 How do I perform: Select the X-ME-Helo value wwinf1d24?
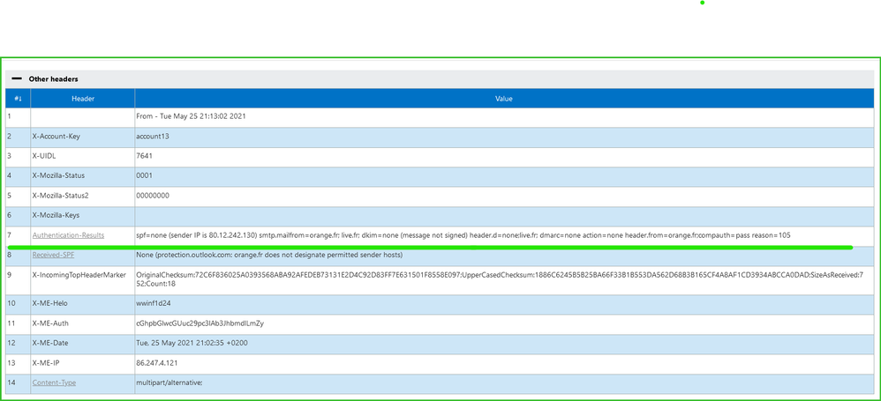(x=154, y=303)
